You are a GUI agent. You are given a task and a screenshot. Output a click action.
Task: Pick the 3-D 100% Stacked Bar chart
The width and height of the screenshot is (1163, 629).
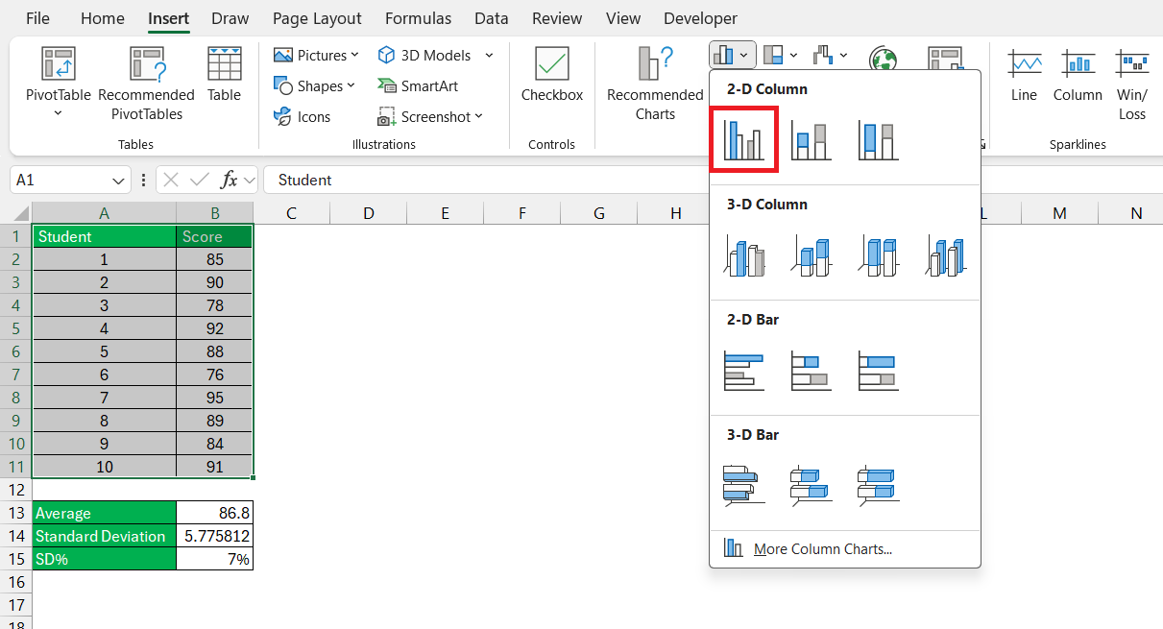pyautogui.click(x=879, y=485)
